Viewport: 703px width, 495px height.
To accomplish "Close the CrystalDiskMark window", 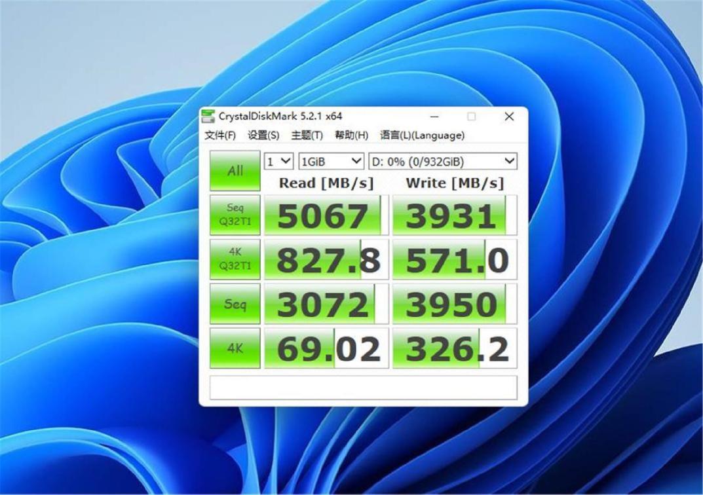I will 509,117.
